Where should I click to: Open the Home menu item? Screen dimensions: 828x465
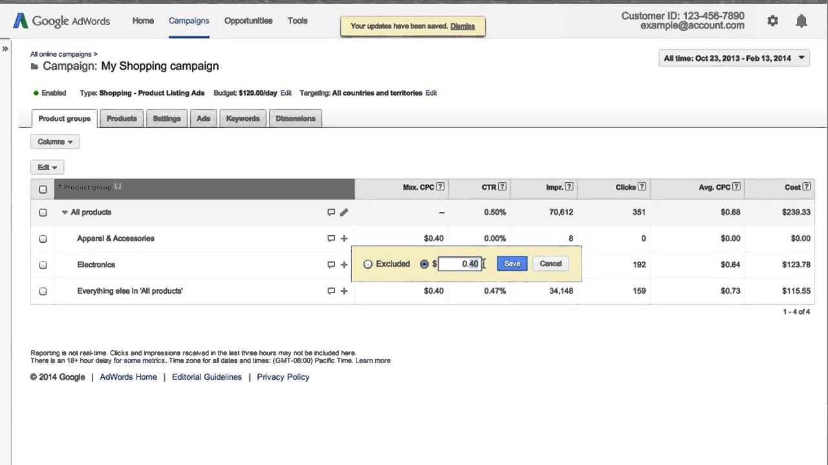[x=143, y=21]
